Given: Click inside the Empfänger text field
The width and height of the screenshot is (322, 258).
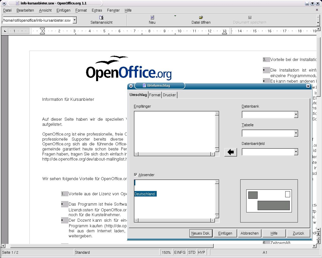Looking at the screenshot, I should click(175, 131).
